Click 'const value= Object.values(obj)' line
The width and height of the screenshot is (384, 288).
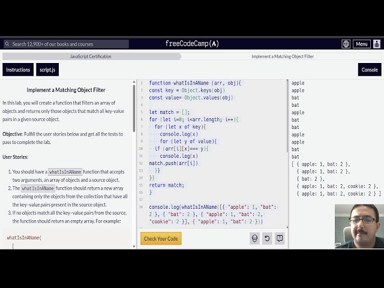(x=191, y=98)
